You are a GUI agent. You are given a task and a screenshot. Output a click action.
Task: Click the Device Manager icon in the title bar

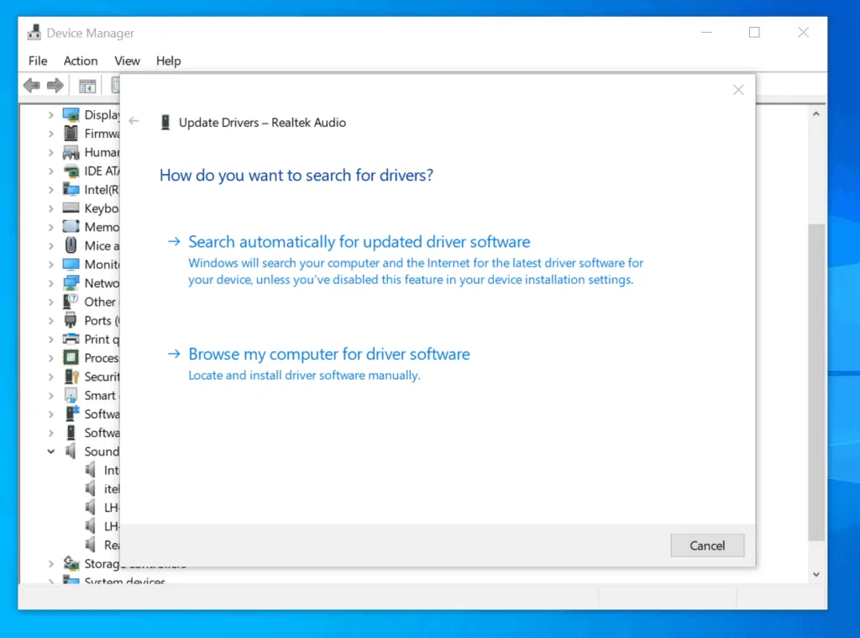34,32
